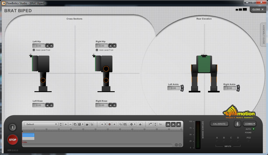
Task: Toggle Left Hip Auto Level Foot
Action: coord(34,50)
